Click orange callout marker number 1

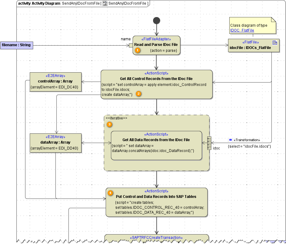coord(137,51)
